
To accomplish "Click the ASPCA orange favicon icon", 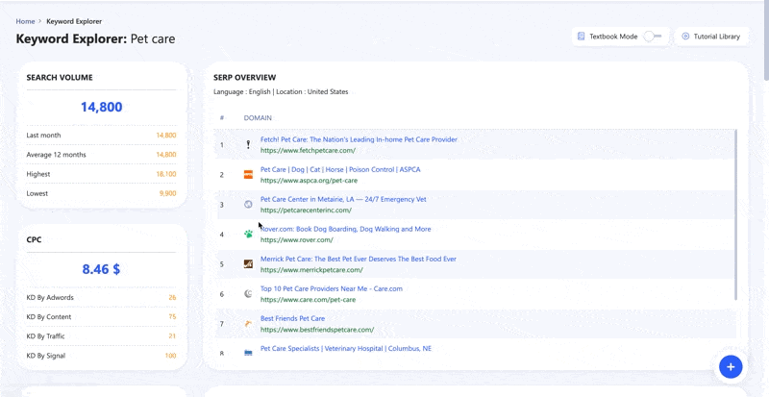I will click(x=249, y=175).
